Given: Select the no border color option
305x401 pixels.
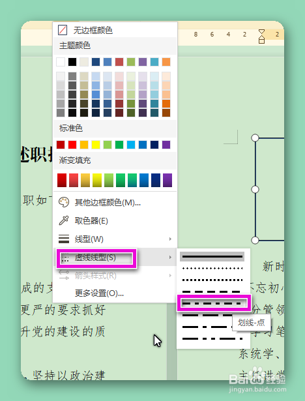Looking at the screenshot, I should click(x=115, y=30).
